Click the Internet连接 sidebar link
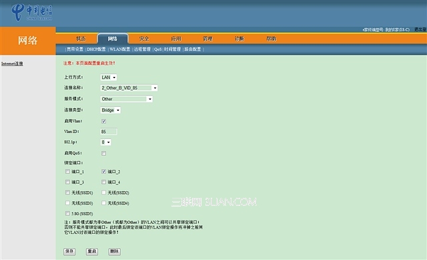 point(12,63)
